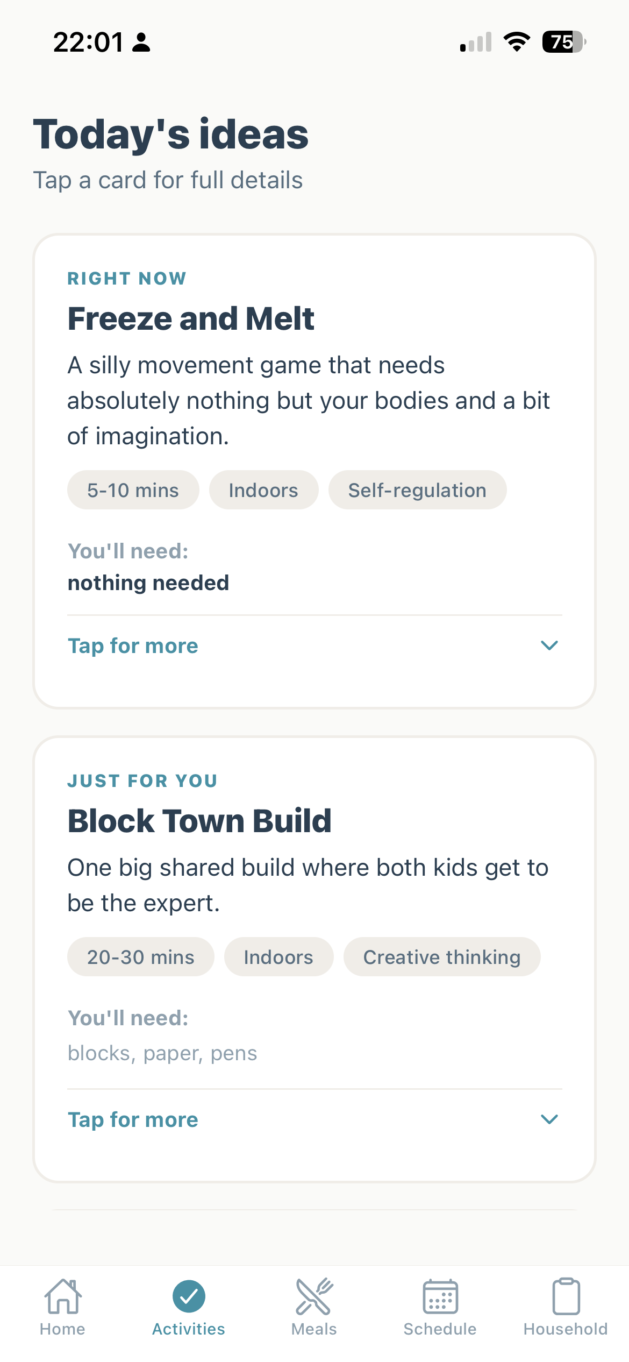Open the Block Town Build card title
This screenshot has width=629, height=1362.
coord(199,821)
